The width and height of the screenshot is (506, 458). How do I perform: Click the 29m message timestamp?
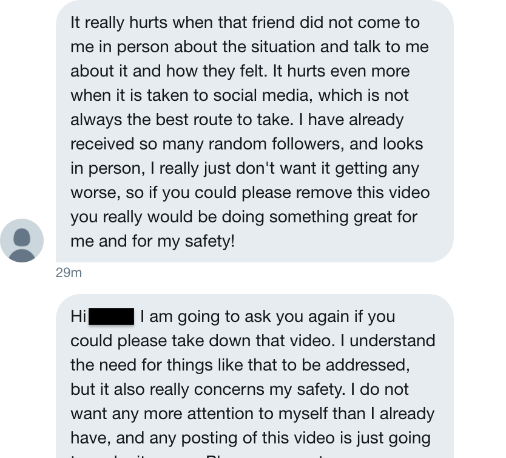click(69, 273)
